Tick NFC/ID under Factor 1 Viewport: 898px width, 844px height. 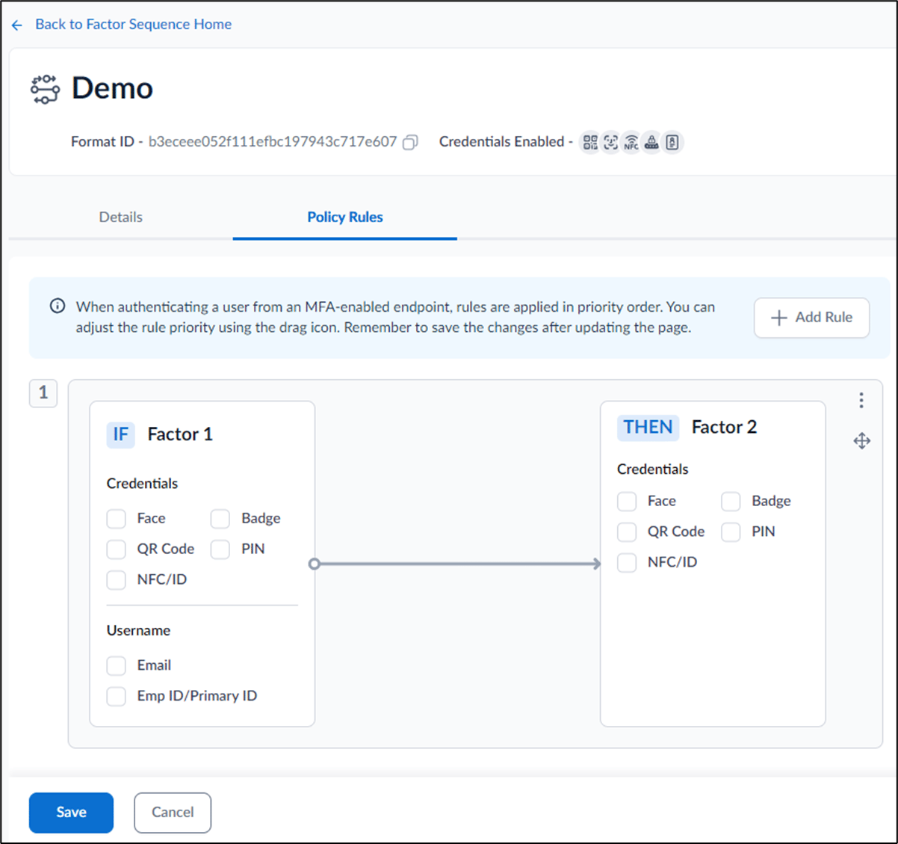coord(117,580)
